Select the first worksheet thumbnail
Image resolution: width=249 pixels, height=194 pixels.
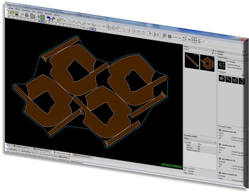(x=222, y=78)
